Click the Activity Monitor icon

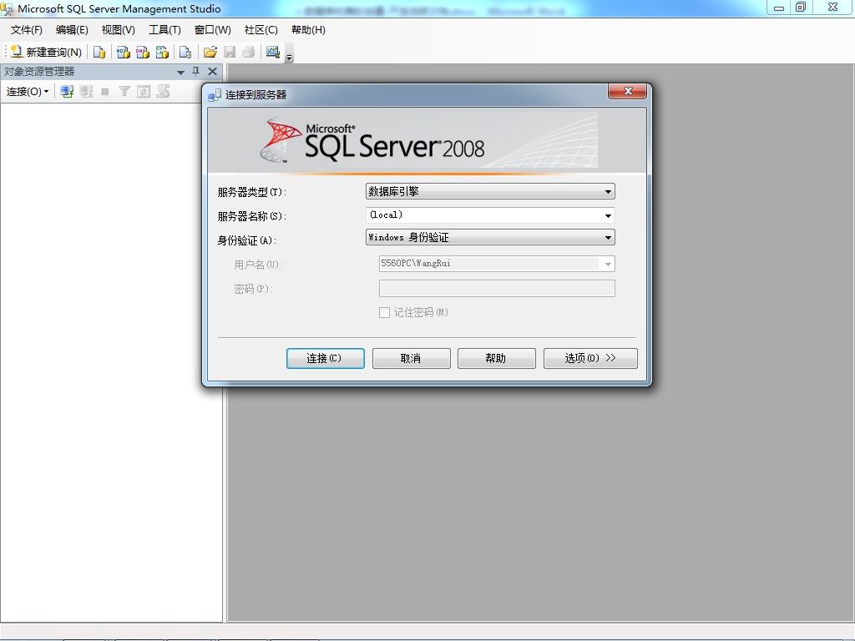tap(273, 52)
